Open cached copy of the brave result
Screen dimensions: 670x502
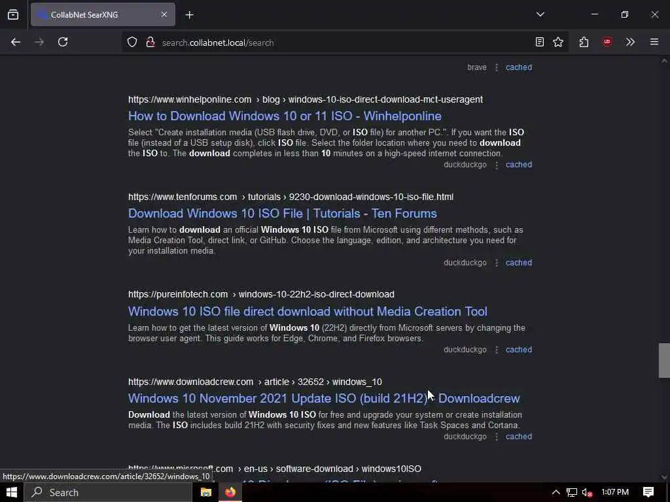519,67
